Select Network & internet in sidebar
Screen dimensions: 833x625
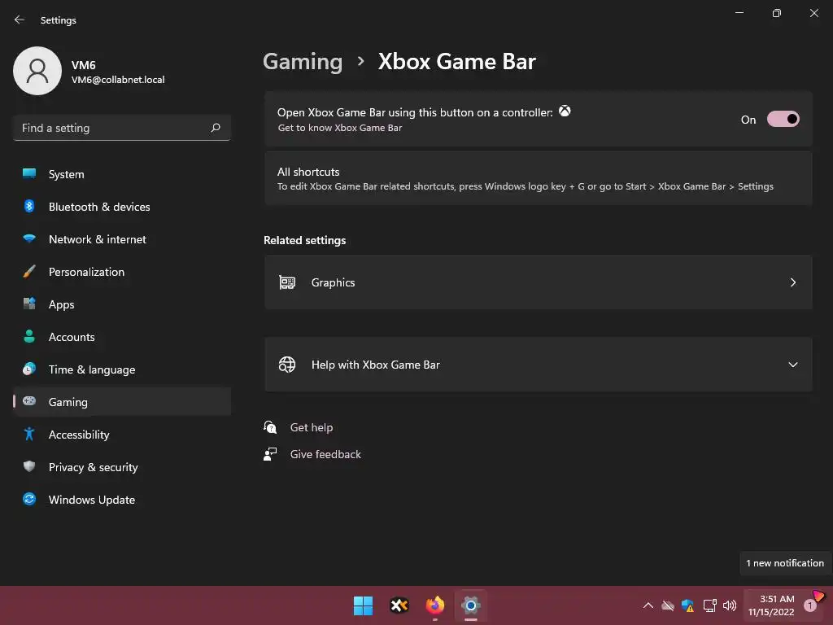(x=122, y=239)
